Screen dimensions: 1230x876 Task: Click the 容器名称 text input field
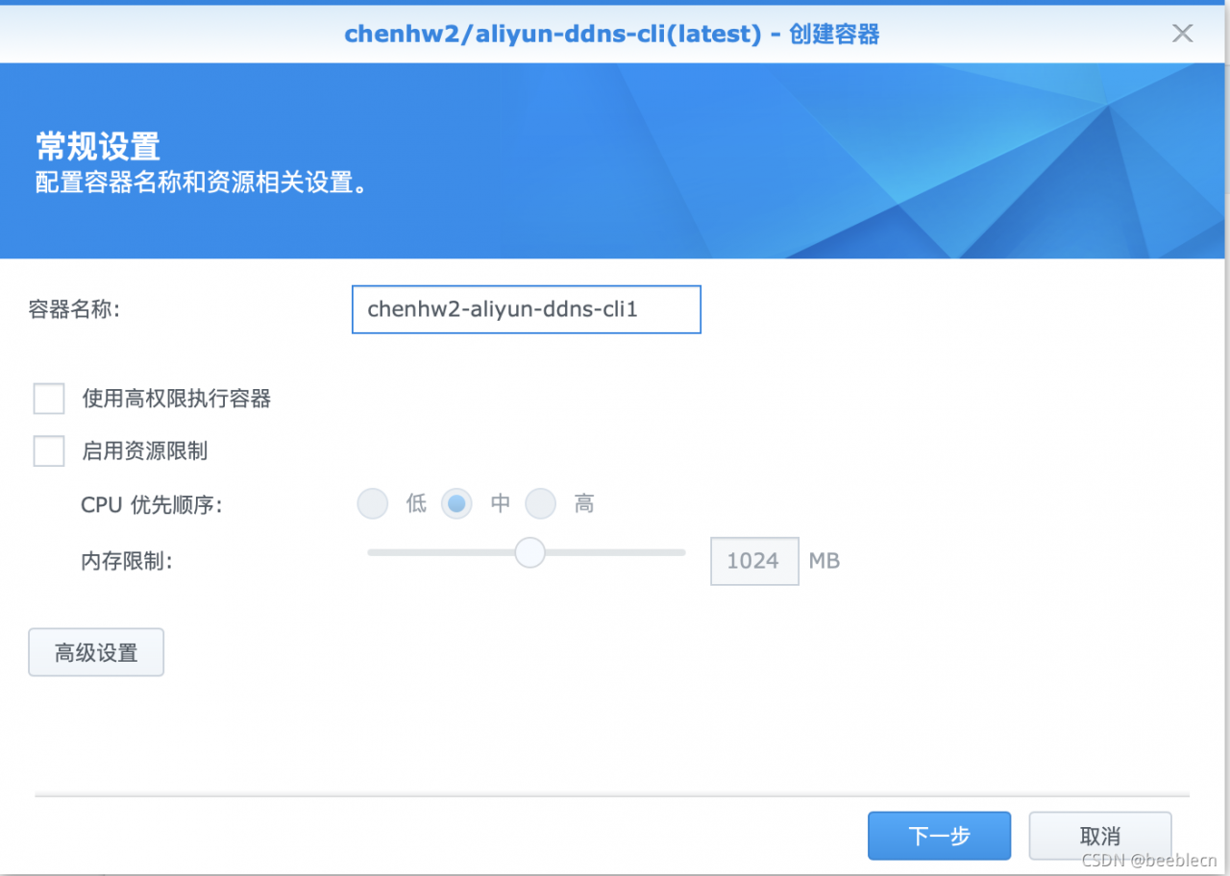pyautogui.click(x=527, y=309)
